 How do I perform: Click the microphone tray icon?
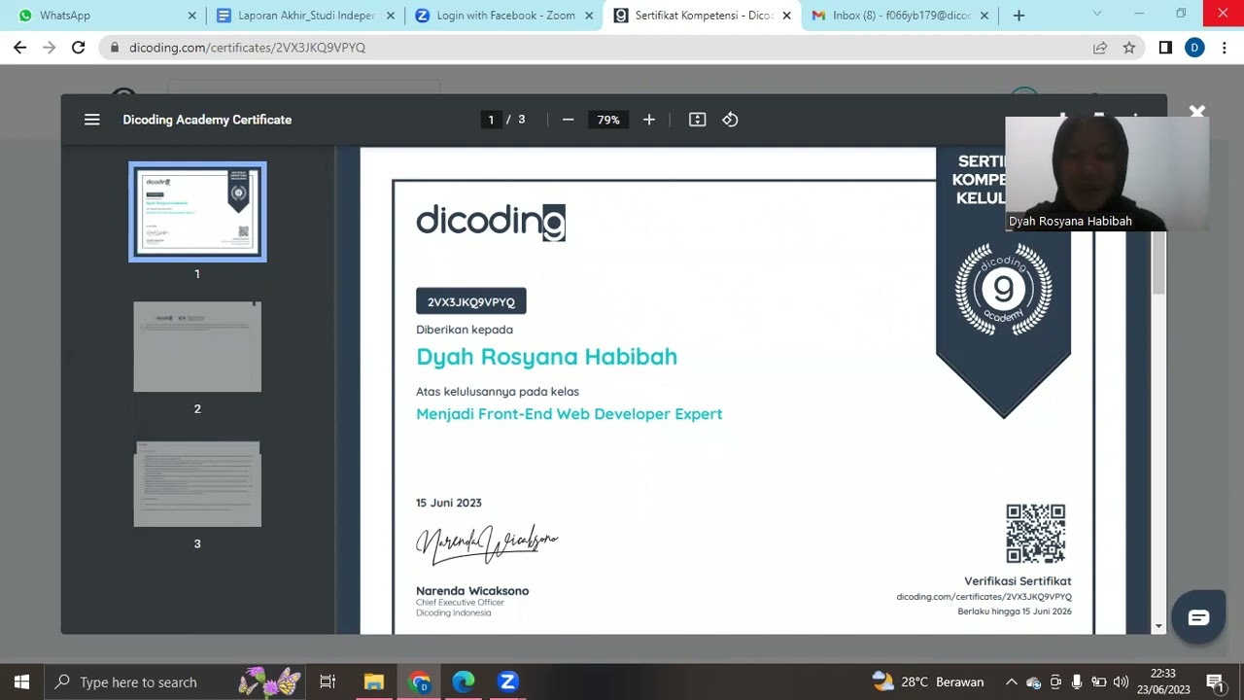pyautogui.click(x=1077, y=682)
